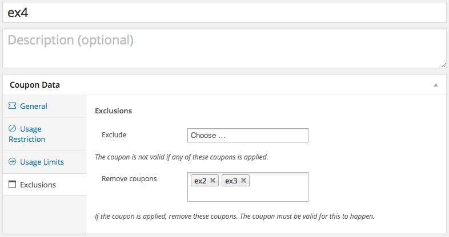Collapse the Coupon Data panel arrow
Image resolution: width=449 pixels, height=237 pixels.
point(435,85)
